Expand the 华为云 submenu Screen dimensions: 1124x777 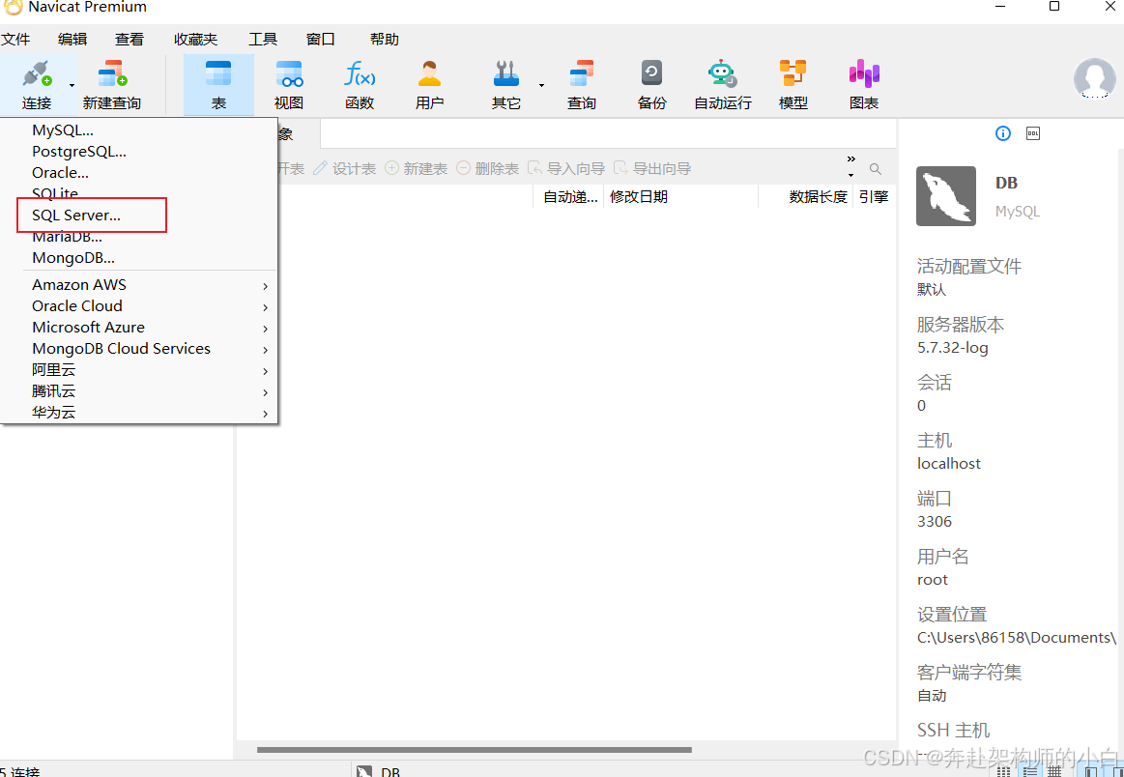(x=139, y=412)
